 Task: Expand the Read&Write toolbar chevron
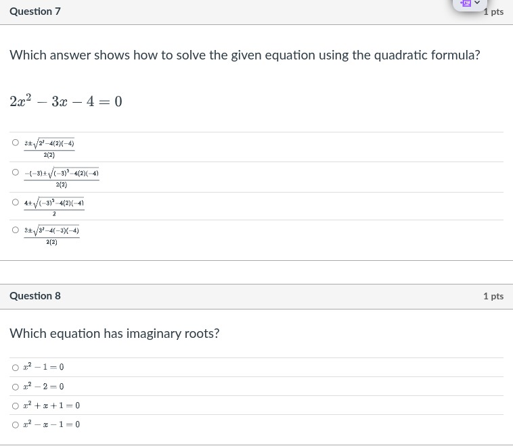click(477, 3)
